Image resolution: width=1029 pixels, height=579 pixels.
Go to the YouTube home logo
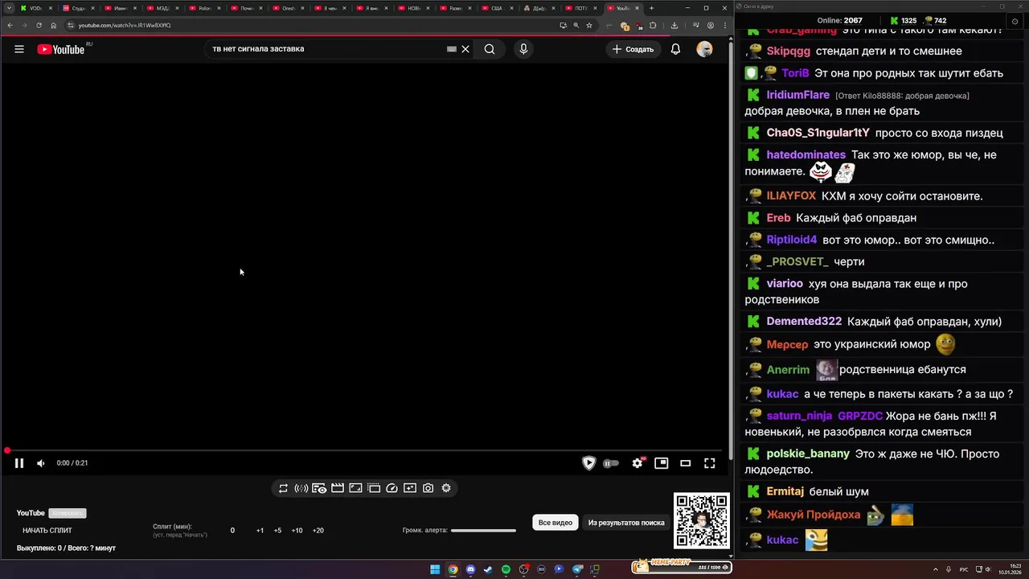[x=61, y=49]
